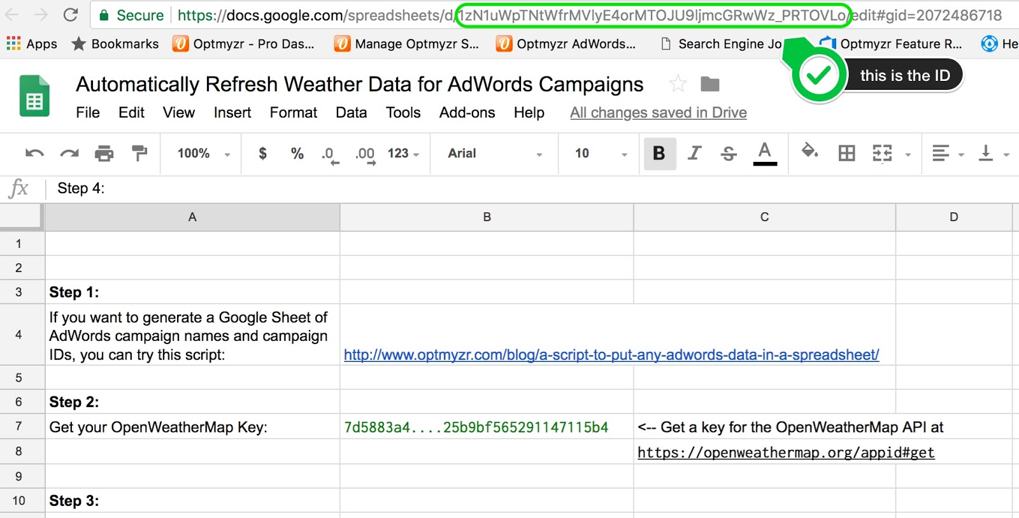Open the horizontal align dropdown
The height and width of the screenshot is (518, 1019).
pyautogui.click(x=948, y=154)
